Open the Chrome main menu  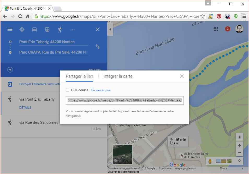[244, 16]
